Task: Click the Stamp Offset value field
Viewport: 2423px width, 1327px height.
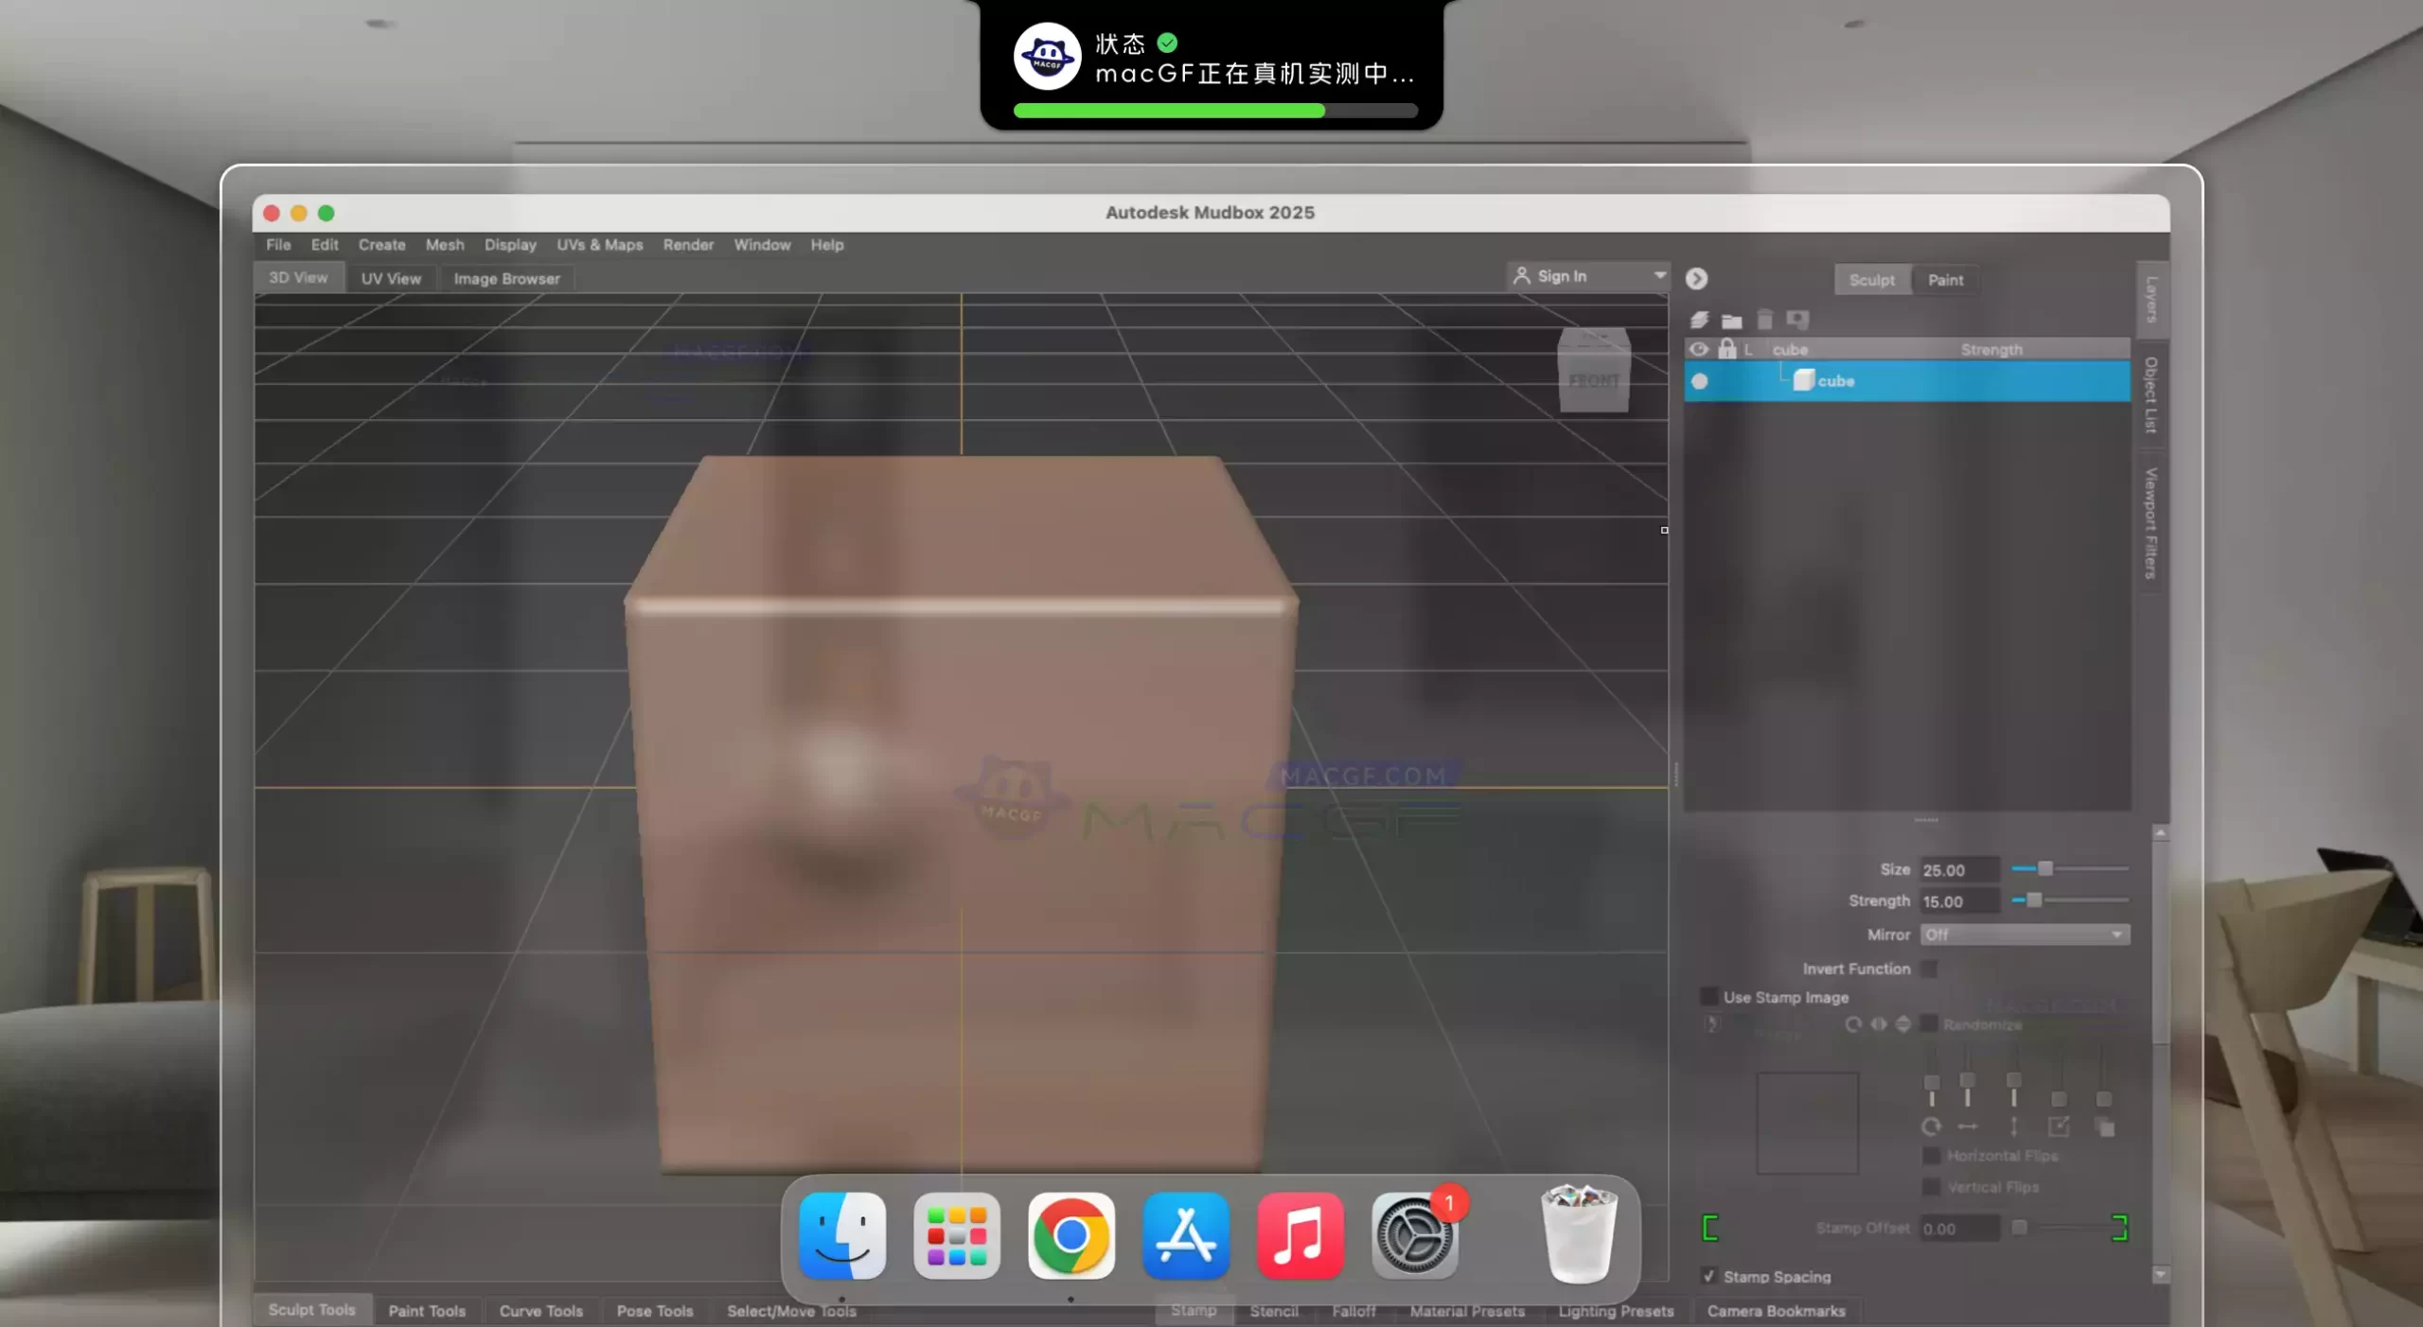Action: (x=1959, y=1228)
